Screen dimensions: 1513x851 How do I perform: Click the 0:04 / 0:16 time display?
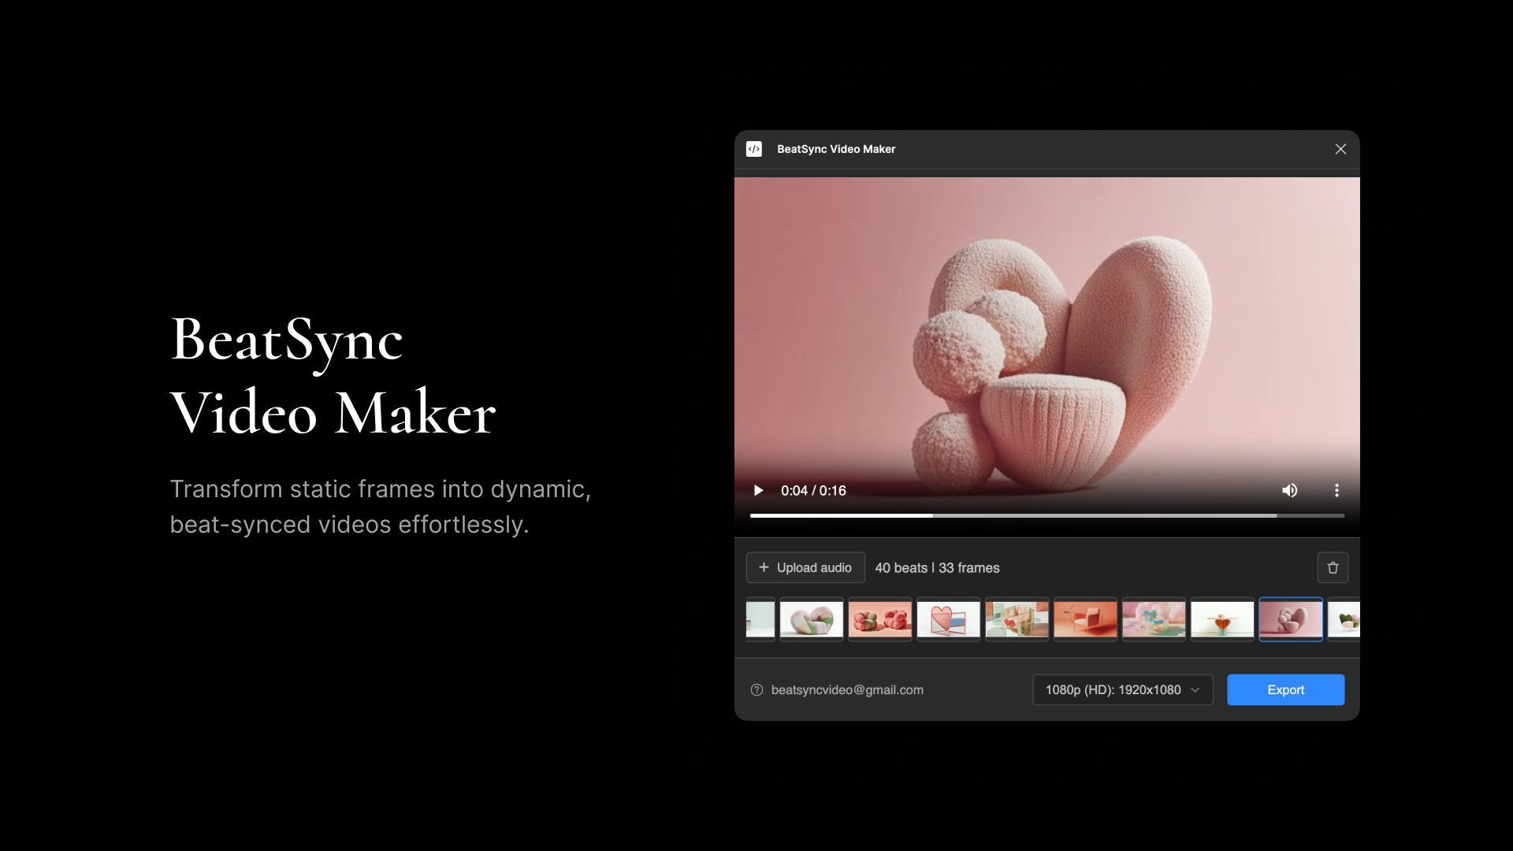tap(813, 490)
